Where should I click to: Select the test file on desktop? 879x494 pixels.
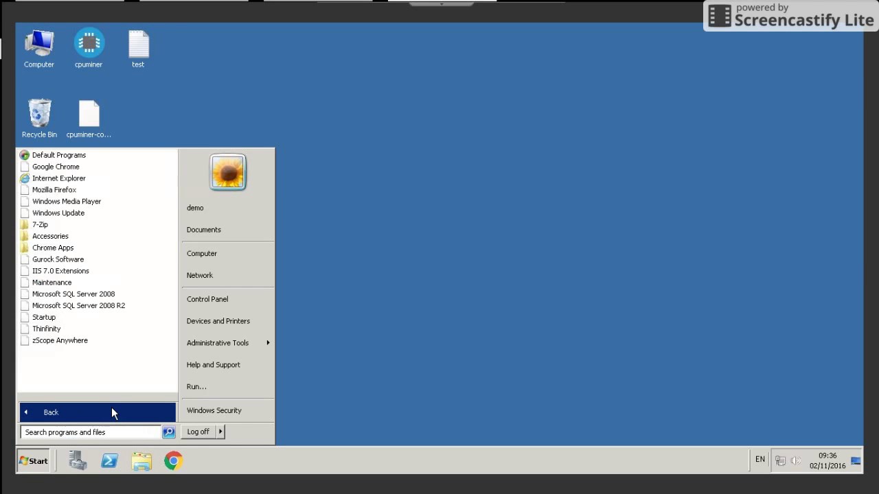(138, 49)
